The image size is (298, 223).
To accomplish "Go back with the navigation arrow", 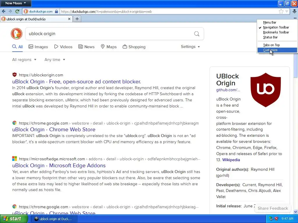I will (3, 11).
